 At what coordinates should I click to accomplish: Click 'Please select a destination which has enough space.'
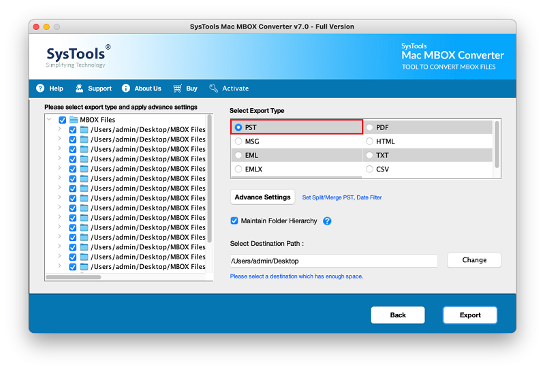(296, 276)
